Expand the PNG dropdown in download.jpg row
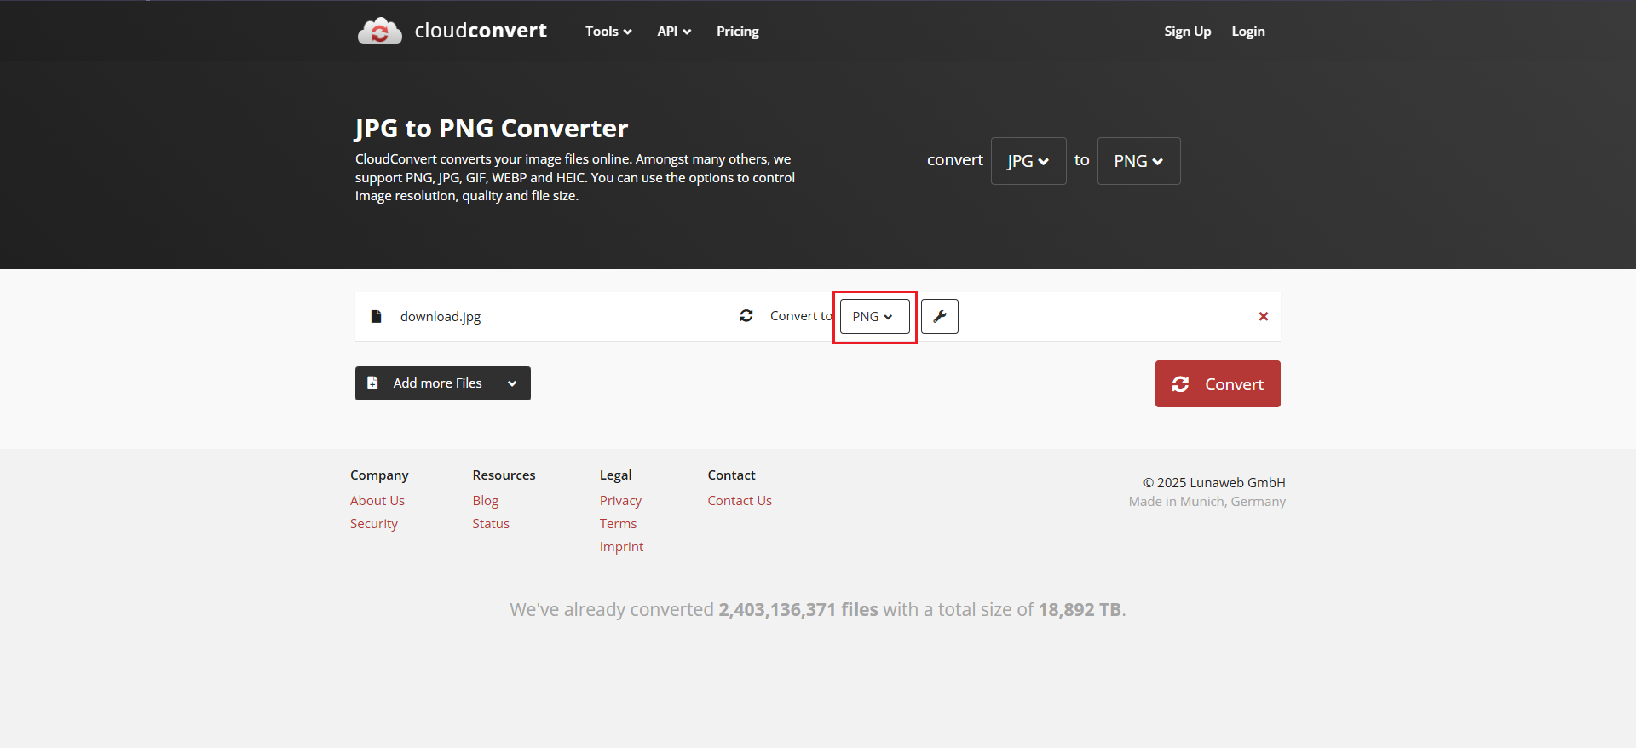The width and height of the screenshot is (1636, 748). [x=875, y=316]
